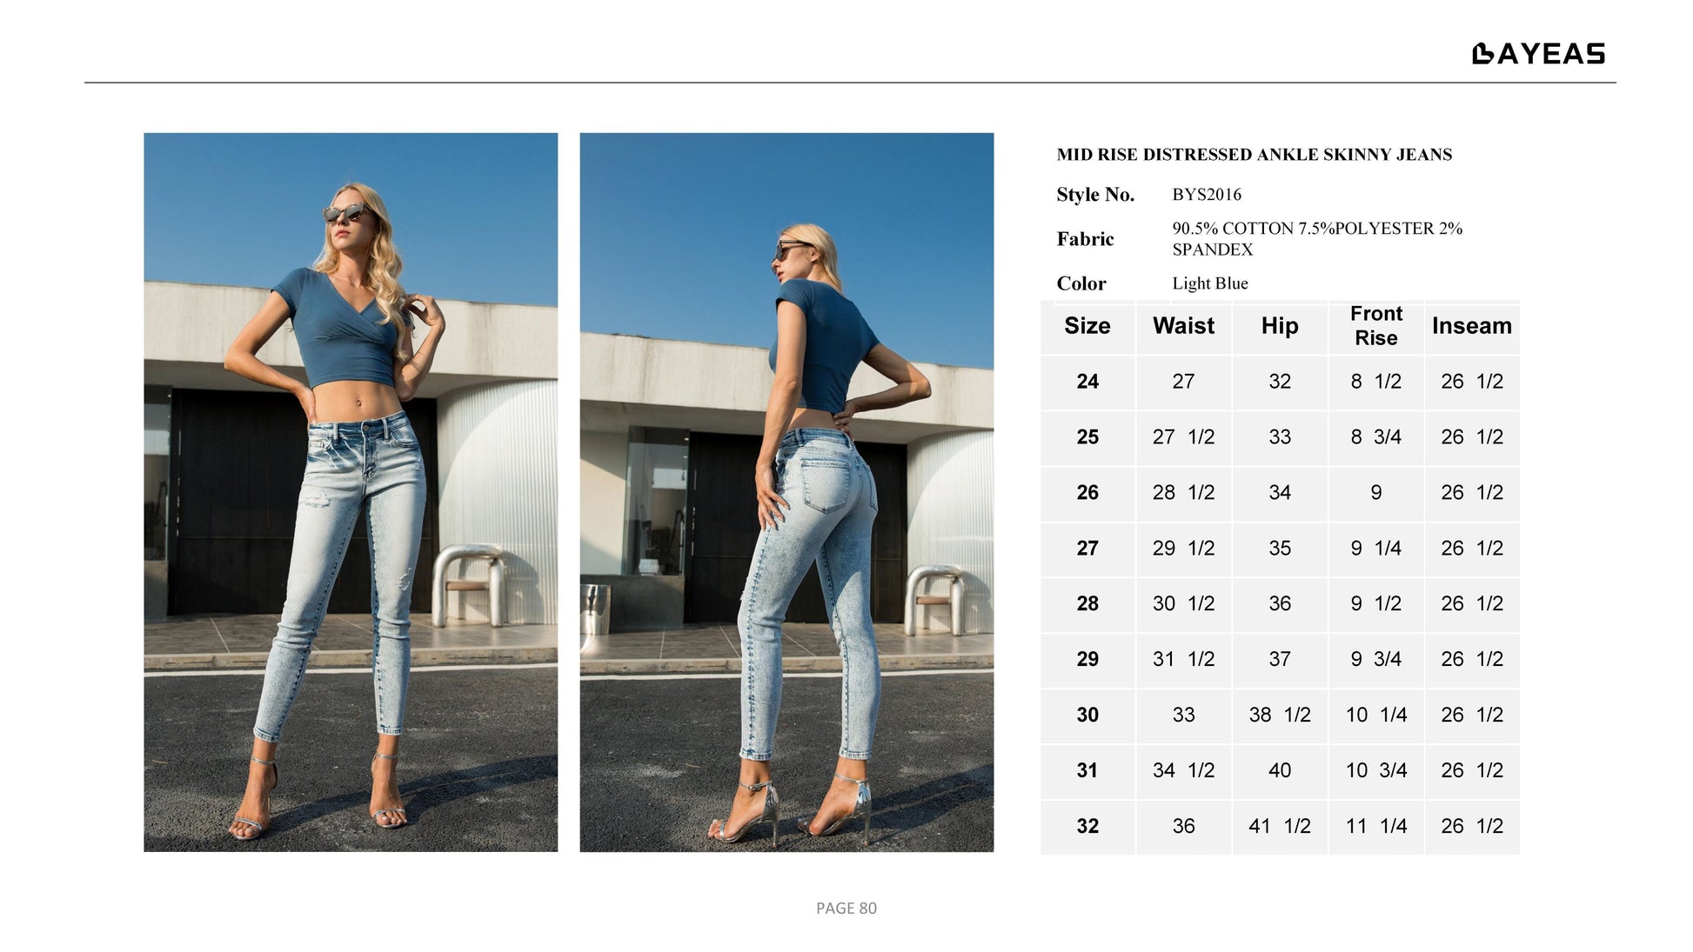Select the size '24' row label
The height and width of the screenshot is (952, 1693).
[1087, 382]
